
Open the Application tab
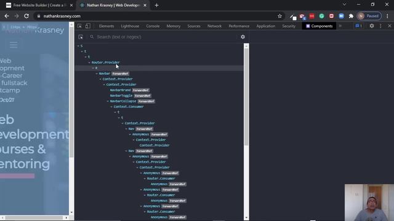tap(265, 26)
